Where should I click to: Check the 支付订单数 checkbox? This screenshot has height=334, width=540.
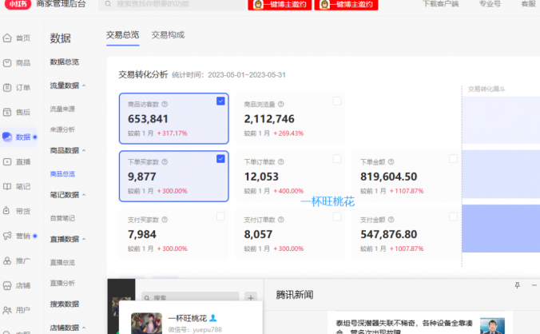[x=337, y=217]
